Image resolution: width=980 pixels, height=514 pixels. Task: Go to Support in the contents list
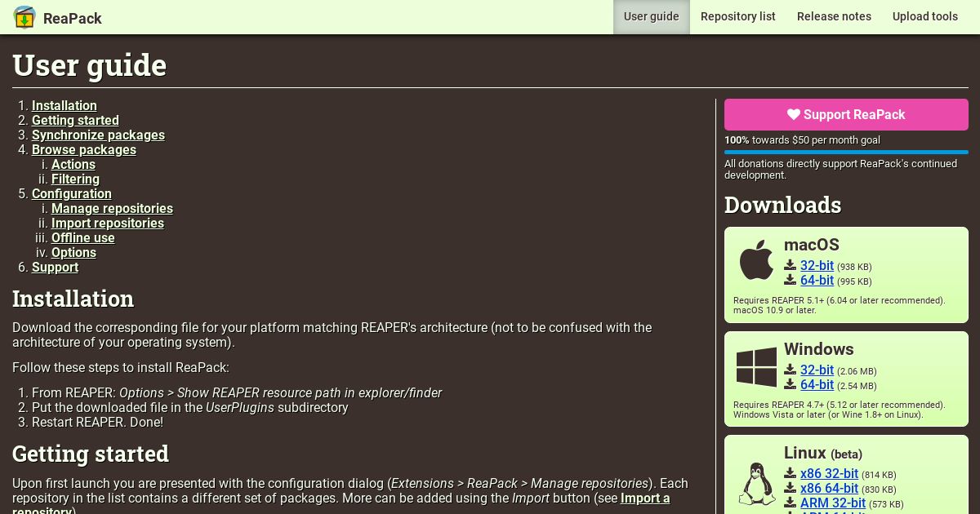[x=55, y=267]
